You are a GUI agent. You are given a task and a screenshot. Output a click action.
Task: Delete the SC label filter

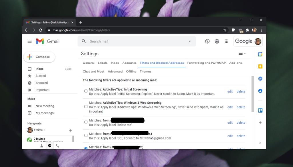pyautogui.click(x=241, y=136)
